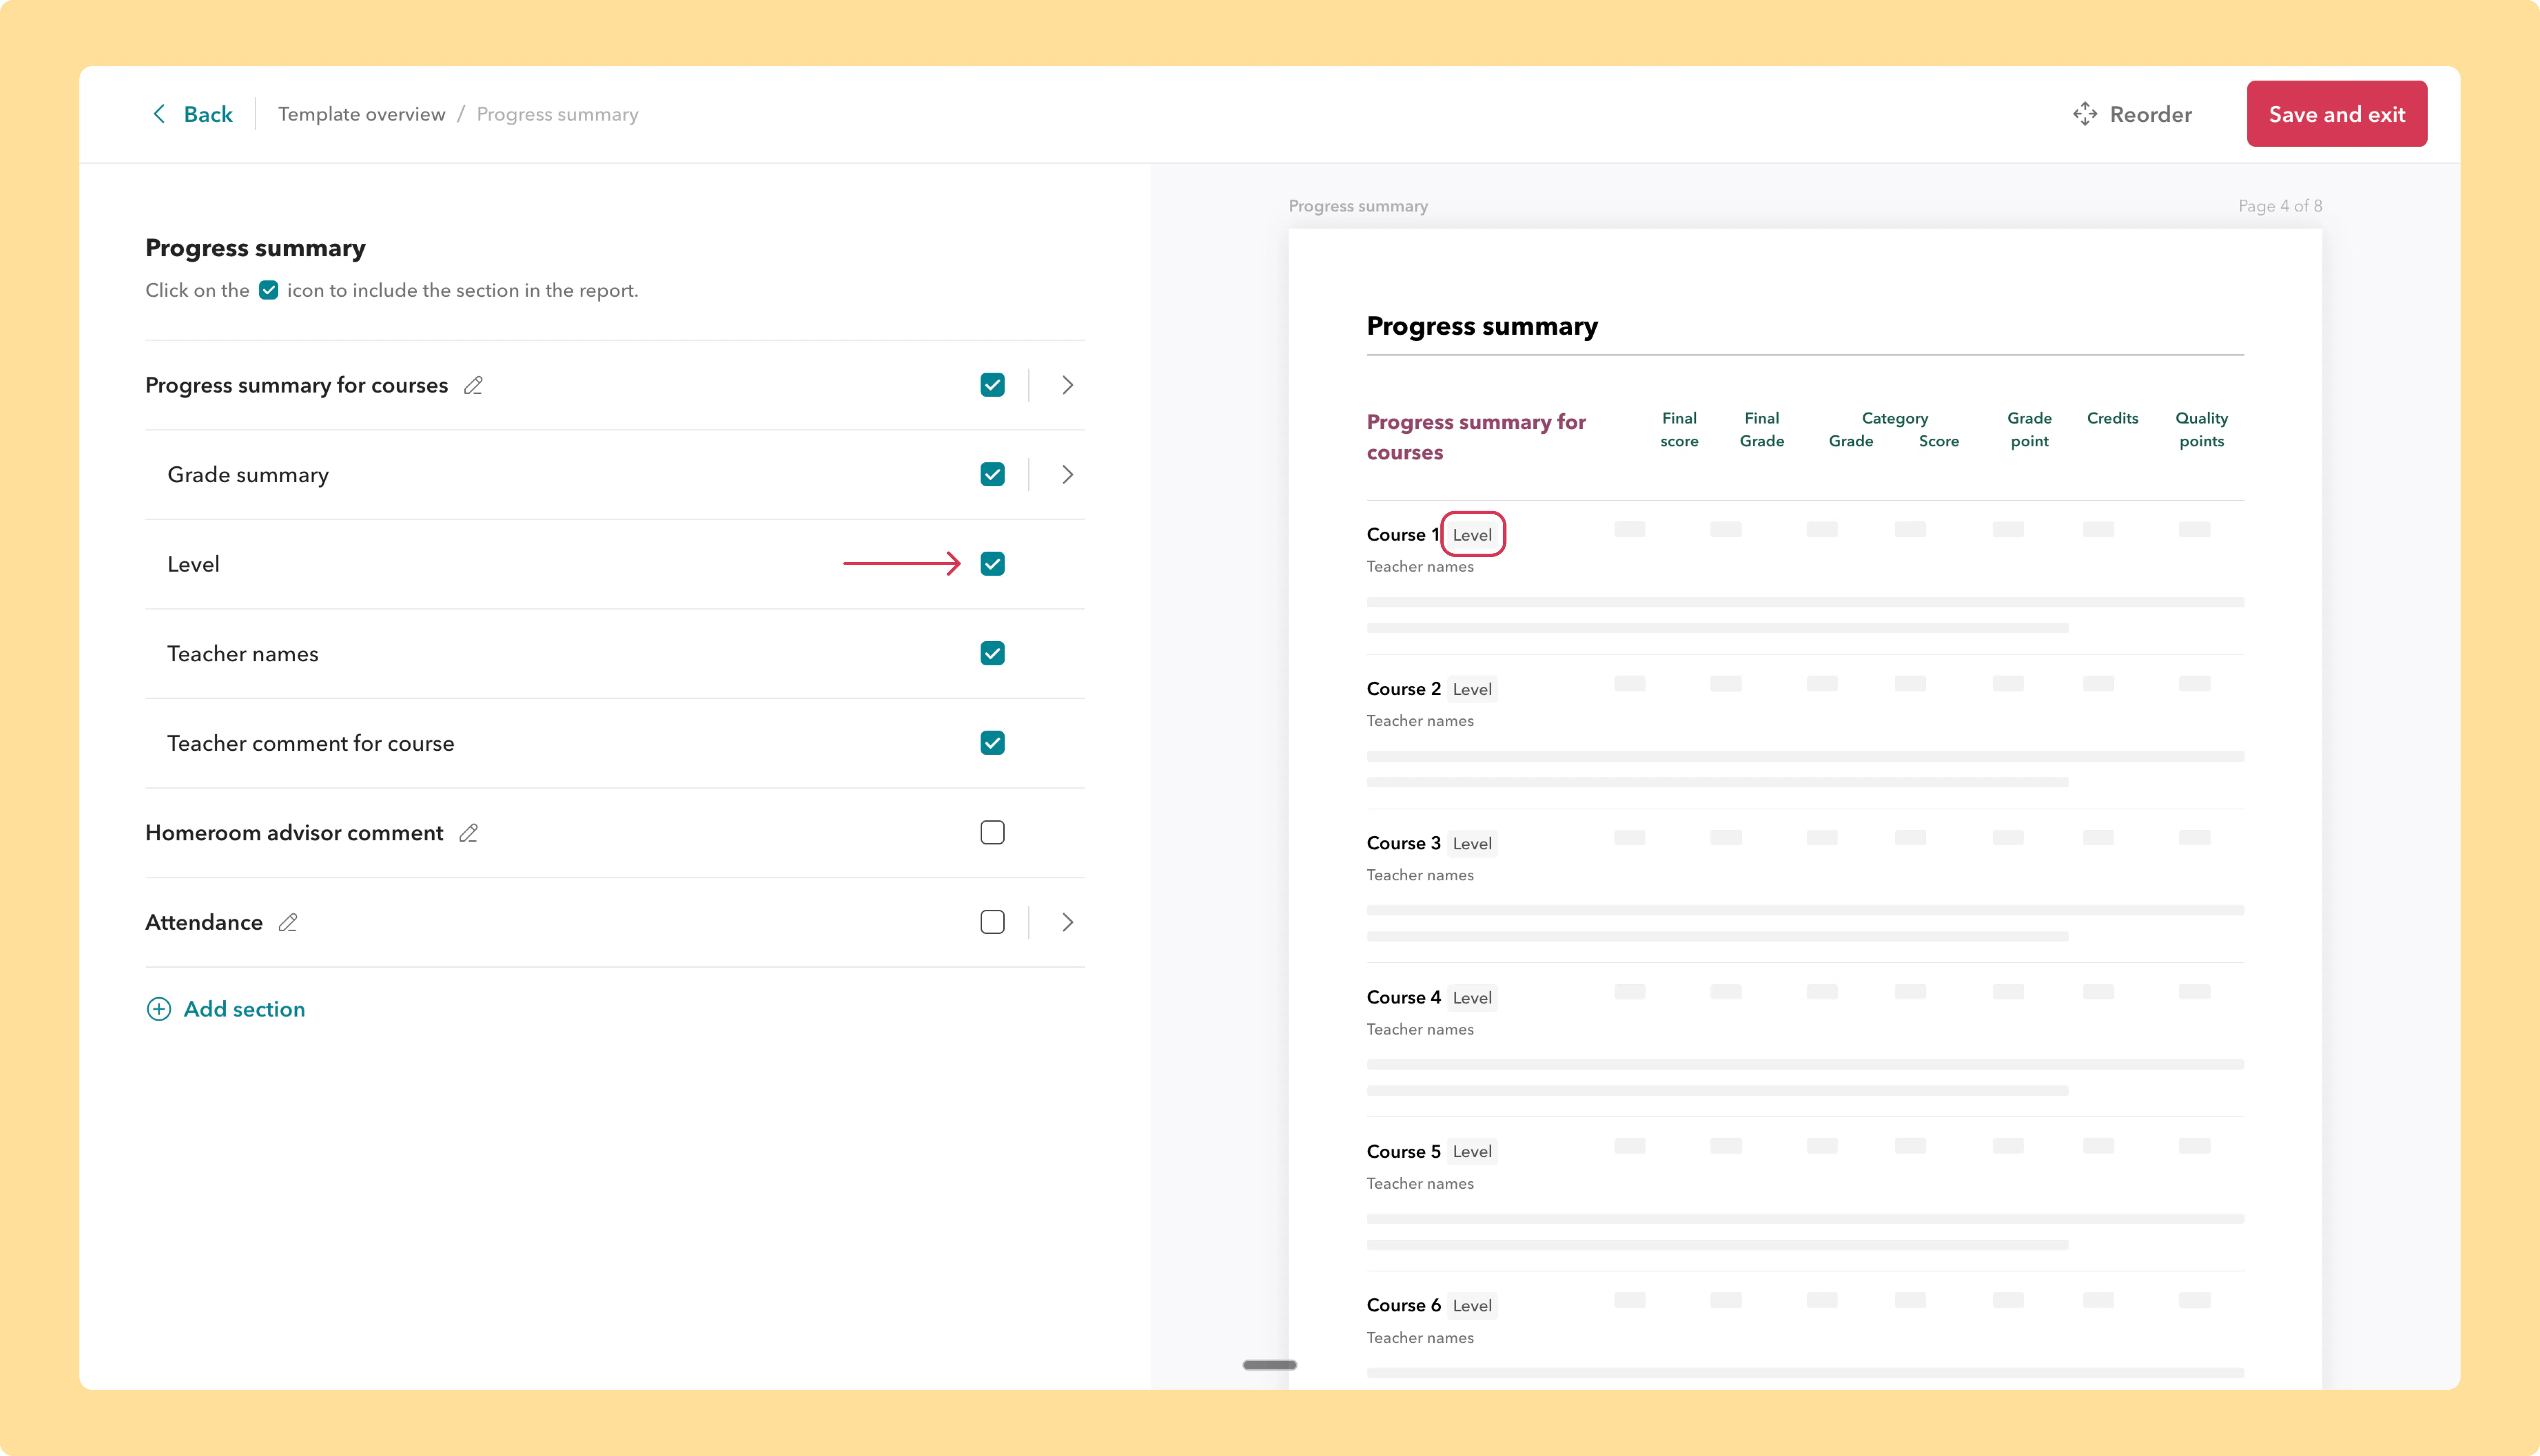Image resolution: width=2540 pixels, height=1456 pixels.
Task: Toggle Teacher comment for course checkbox
Action: pyautogui.click(x=992, y=743)
